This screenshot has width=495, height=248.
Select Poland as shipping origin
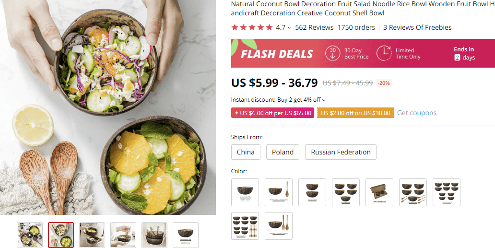(x=283, y=152)
